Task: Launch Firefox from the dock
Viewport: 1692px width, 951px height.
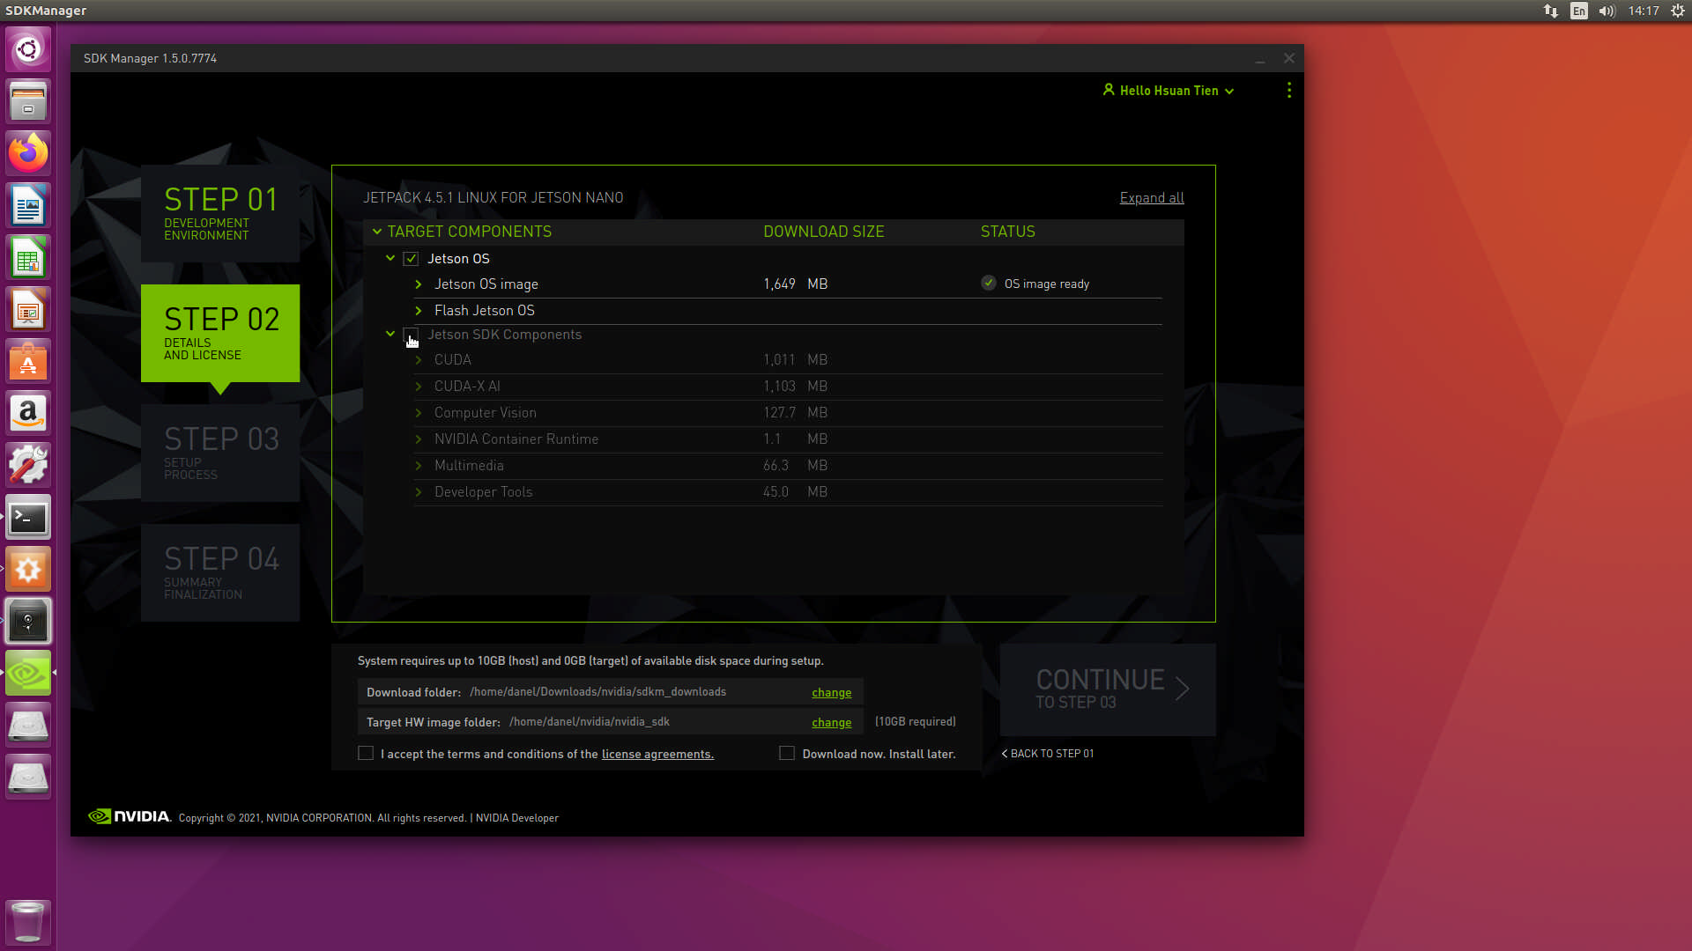Action: (x=28, y=153)
